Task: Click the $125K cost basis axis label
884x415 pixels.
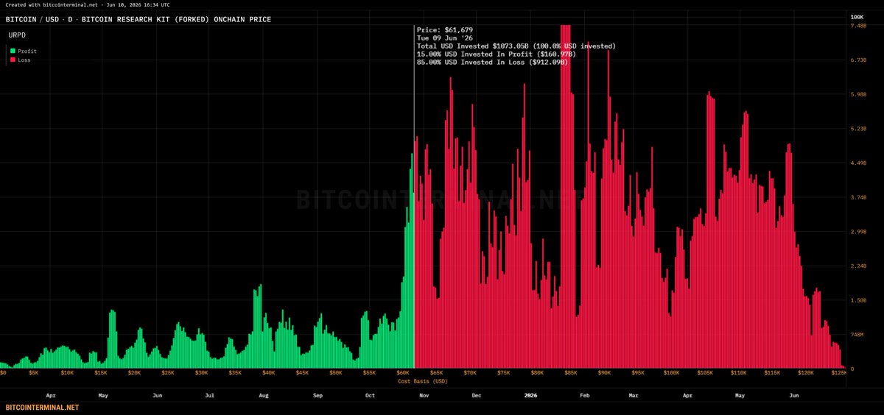Action: [x=839, y=373]
